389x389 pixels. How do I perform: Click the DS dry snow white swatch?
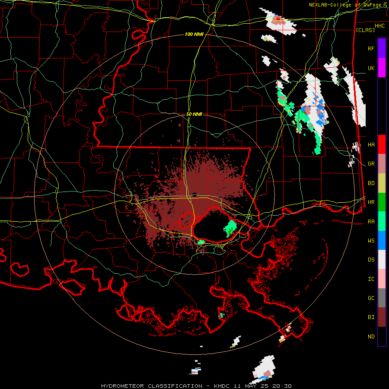(382, 259)
